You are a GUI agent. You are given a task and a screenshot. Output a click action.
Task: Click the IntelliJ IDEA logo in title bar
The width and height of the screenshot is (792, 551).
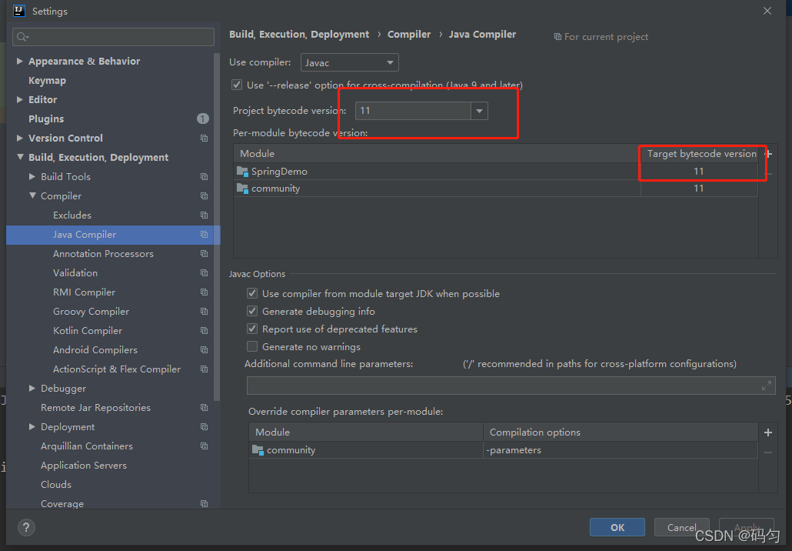[19, 11]
